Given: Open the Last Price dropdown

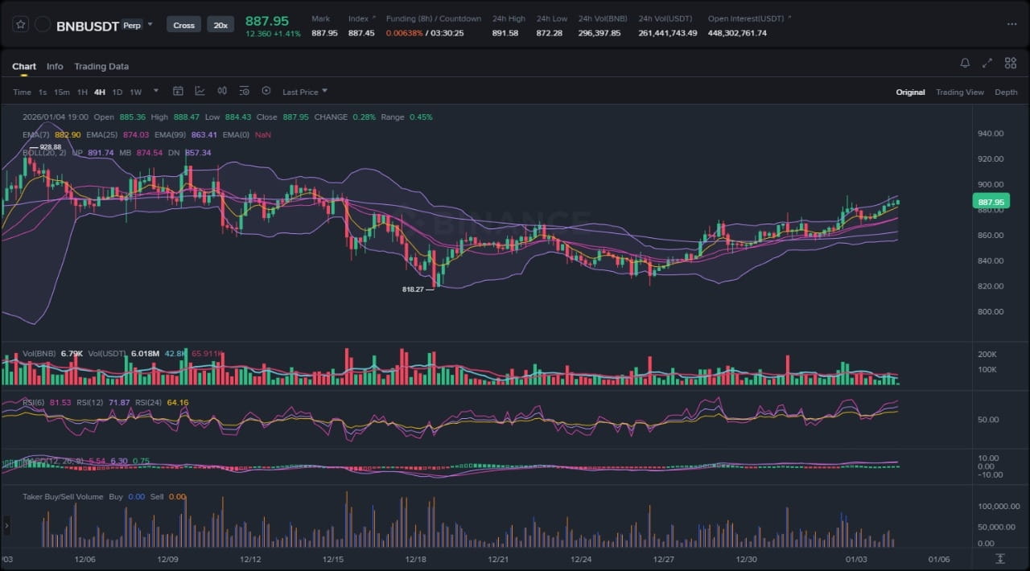Looking at the screenshot, I should point(304,92).
